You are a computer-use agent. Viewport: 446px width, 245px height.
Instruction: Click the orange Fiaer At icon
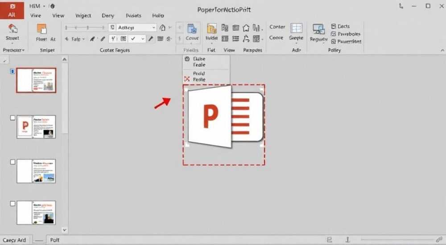click(x=41, y=29)
